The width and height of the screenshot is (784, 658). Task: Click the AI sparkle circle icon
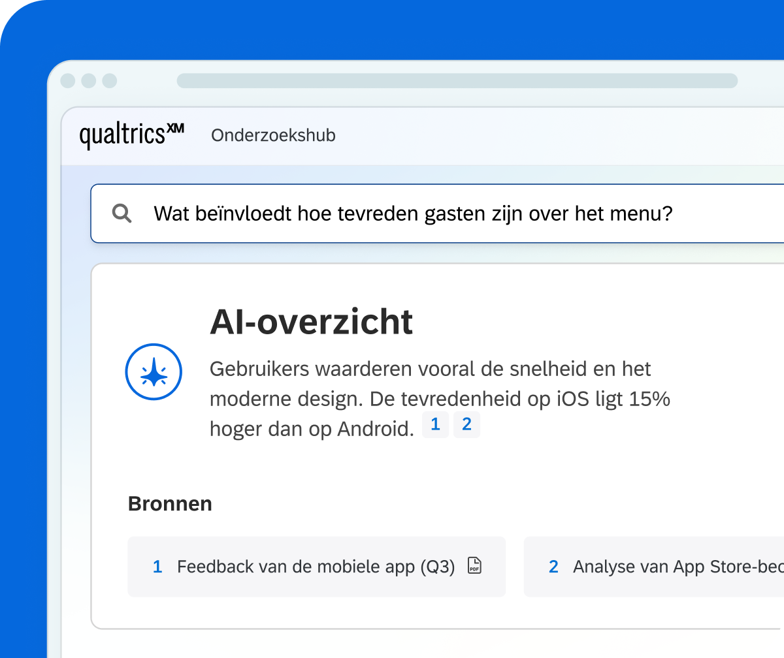pos(154,371)
